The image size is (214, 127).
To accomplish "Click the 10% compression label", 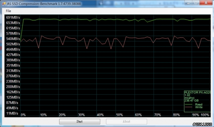I will pos(43,115).
